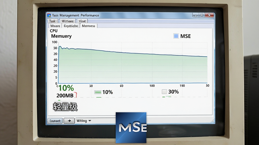This screenshot has width=259, height=145.
Task: Click the red bracket icon beside 200MB
Action: coord(76,95)
